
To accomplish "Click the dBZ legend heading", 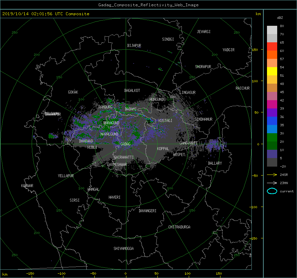I will pos(280,18).
